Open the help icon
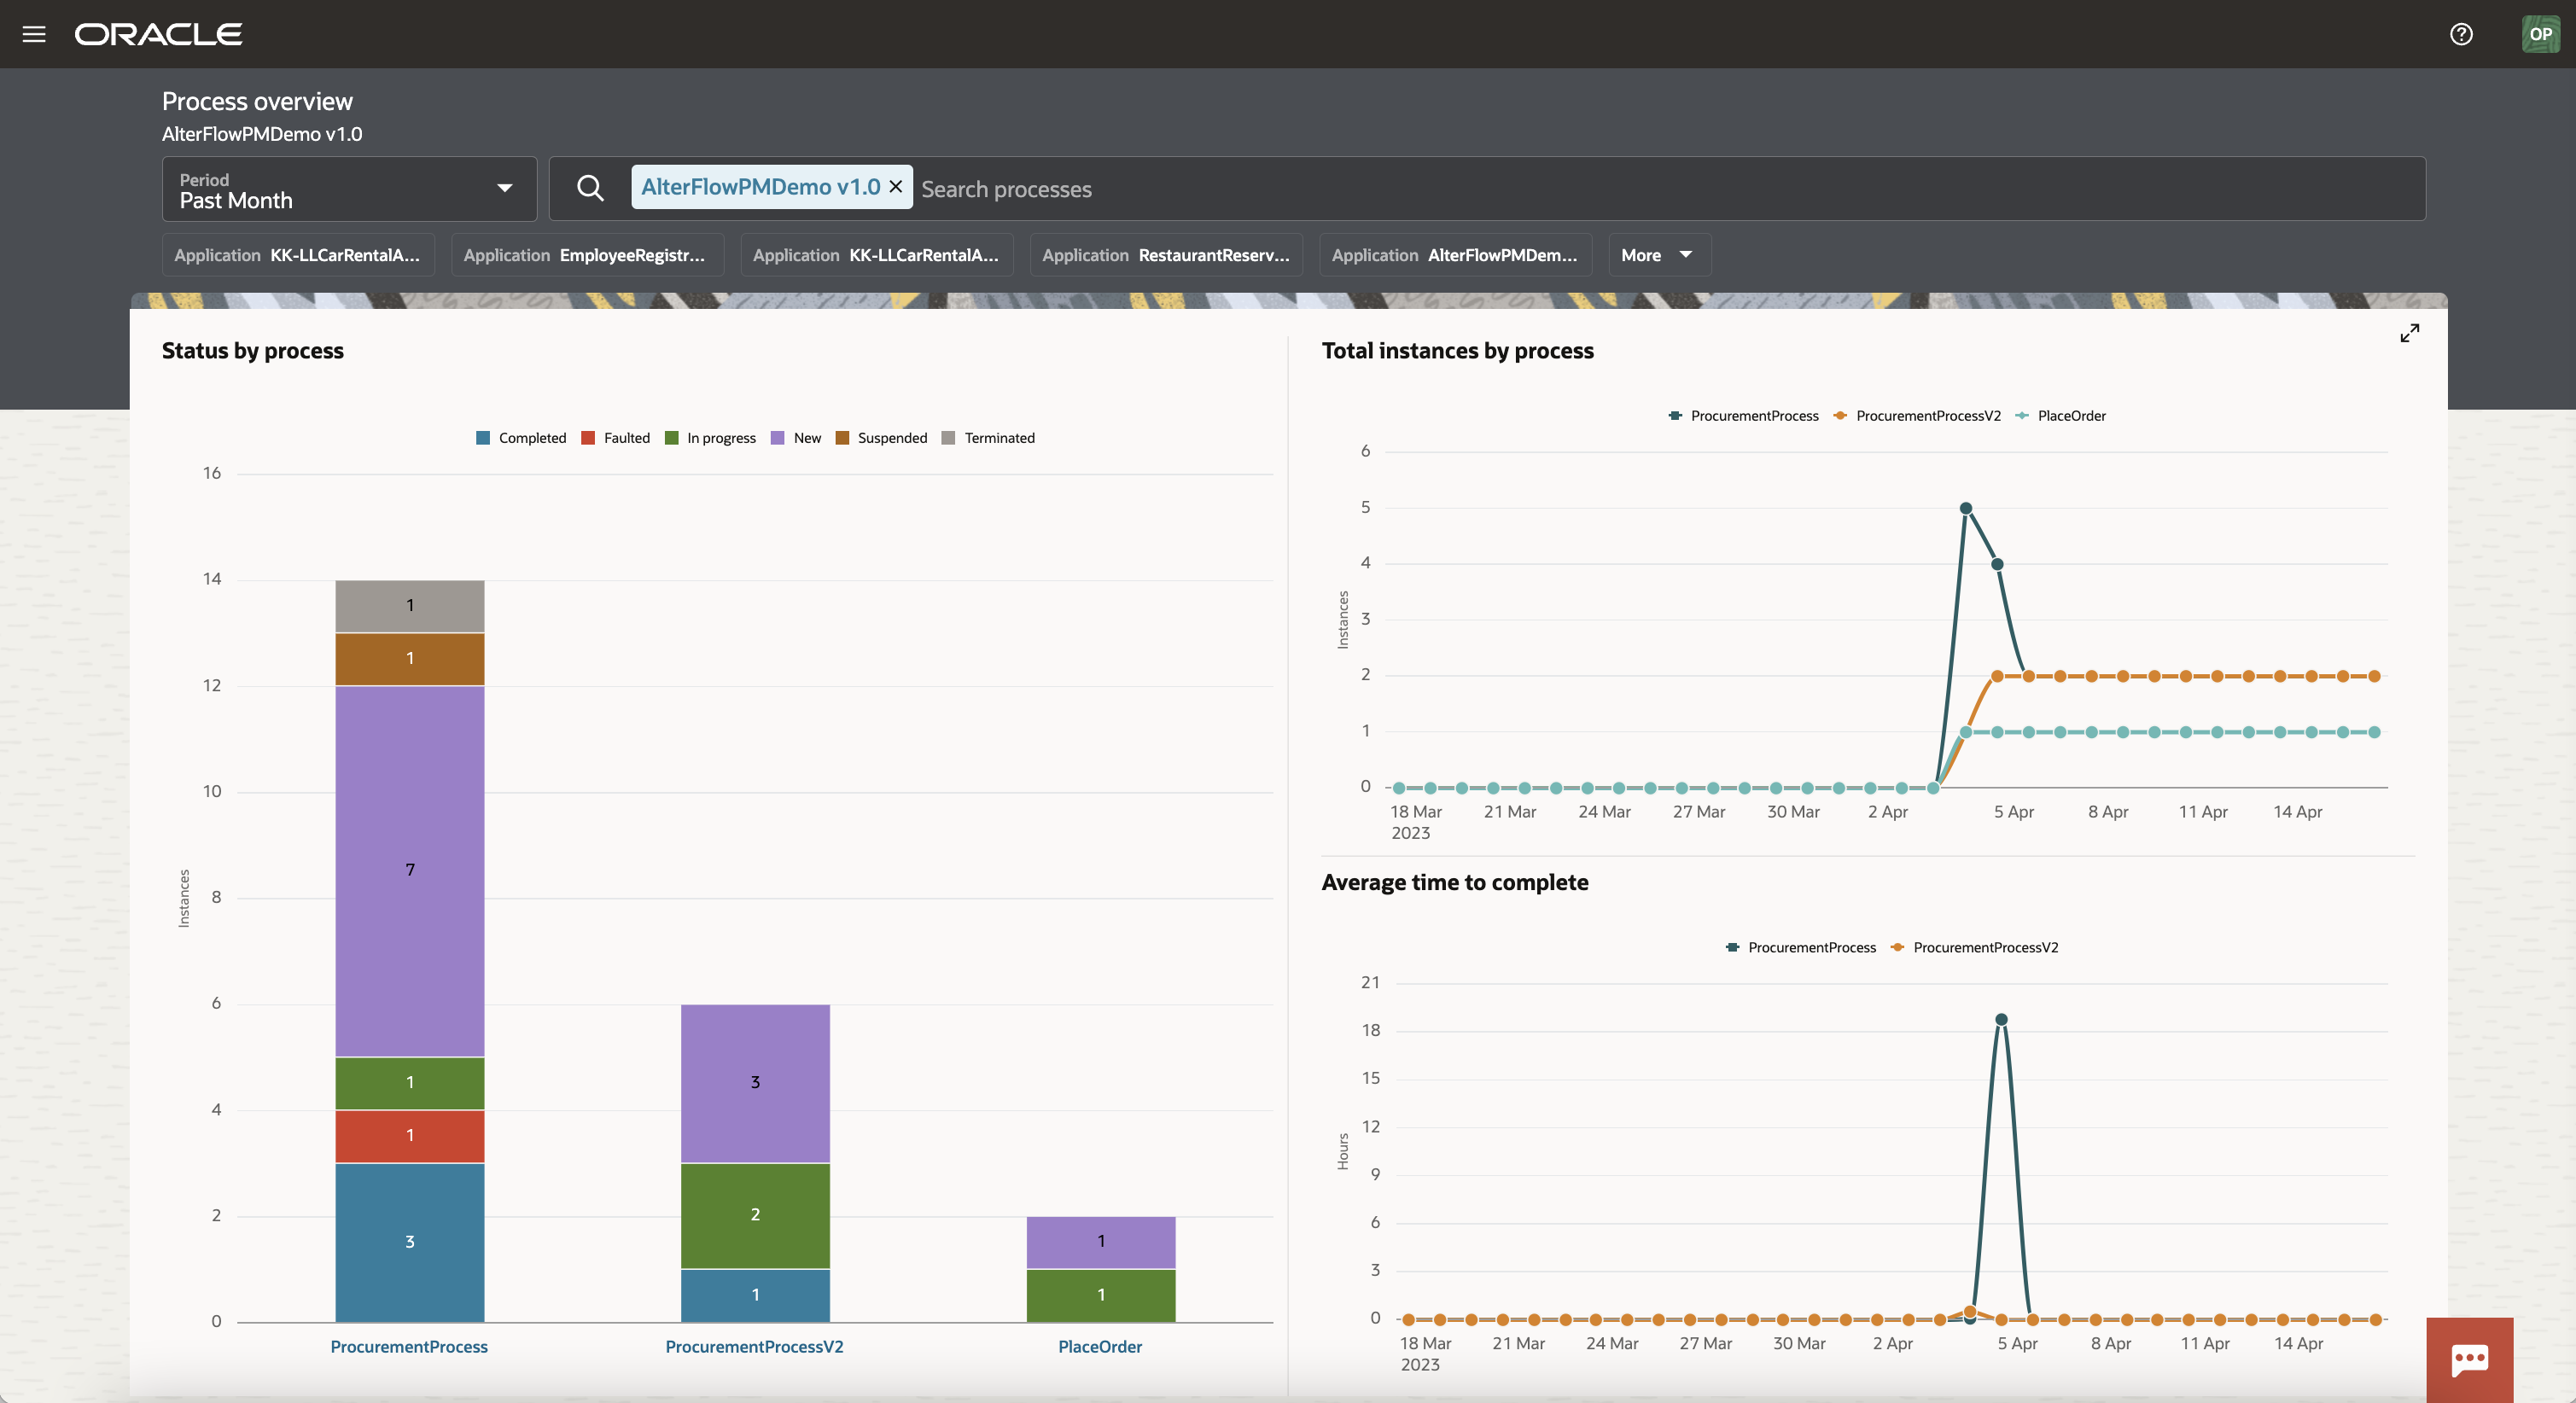Screen dimensions: 2576x1403 coord(2461,33)
